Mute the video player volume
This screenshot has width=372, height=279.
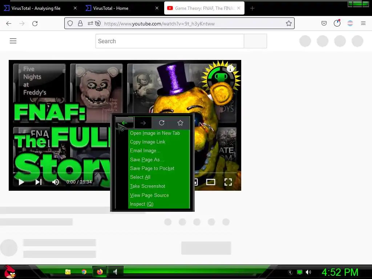click(x=56, y=182)
